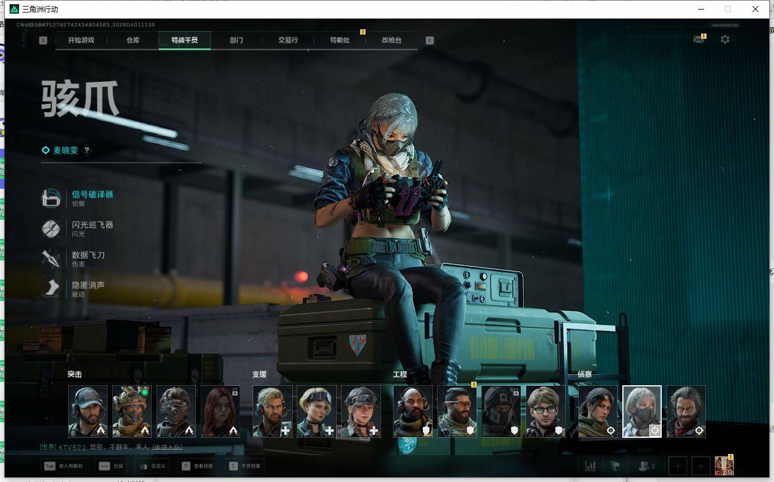Open settings via the gear icon

(x=724, y=39)
